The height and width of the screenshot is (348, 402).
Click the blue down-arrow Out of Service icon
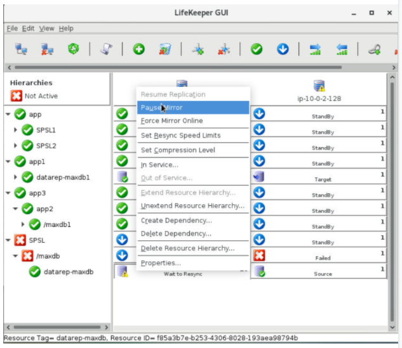[x=283, y=49]
